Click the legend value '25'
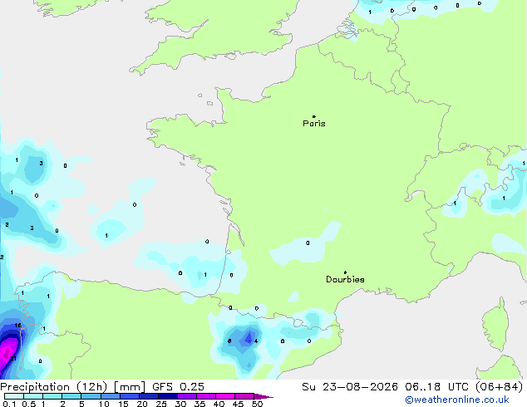 click(161, 404)
